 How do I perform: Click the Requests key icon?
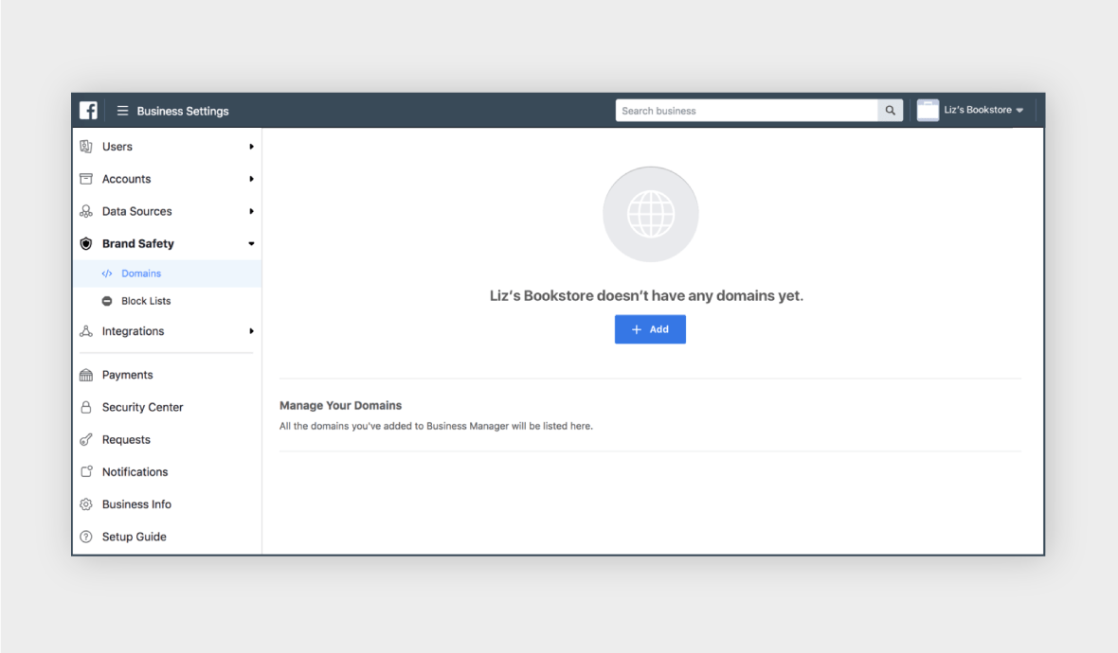coord(86,439)
